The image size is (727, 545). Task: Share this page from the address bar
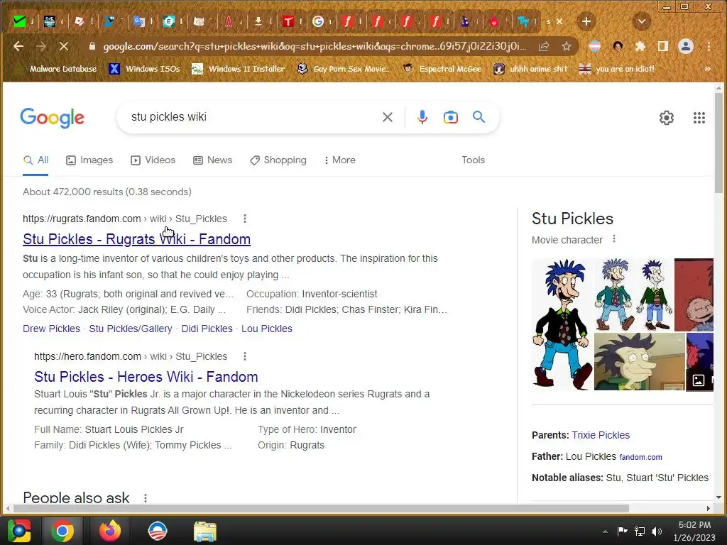point(544,46)
